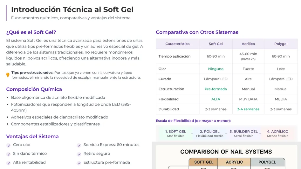Viewport: 301px width, 169px height.
Task: Click the Comparativa con Otros Sistemas heading
Action: tap(197, 32)
